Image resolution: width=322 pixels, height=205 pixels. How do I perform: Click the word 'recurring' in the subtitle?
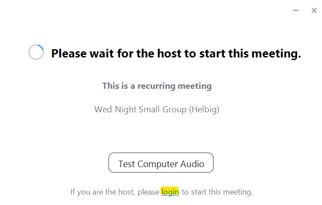(x=156, y=86)
